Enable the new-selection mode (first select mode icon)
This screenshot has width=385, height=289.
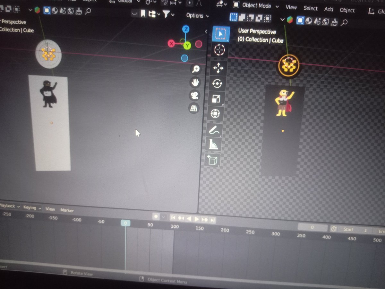234,17
